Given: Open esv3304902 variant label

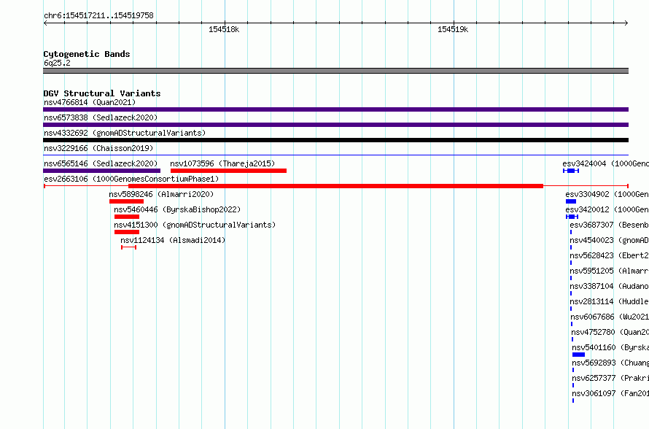Looking at the screenshot, I should [607, 194].
